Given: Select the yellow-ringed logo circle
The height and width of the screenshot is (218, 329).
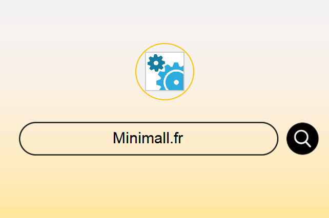Looking at the screenshot, I should [x=164, y=72].
